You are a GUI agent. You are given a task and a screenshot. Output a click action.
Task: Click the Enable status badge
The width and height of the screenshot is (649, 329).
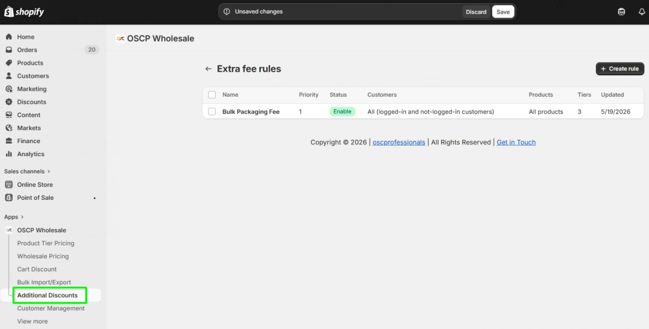point(342,111)
